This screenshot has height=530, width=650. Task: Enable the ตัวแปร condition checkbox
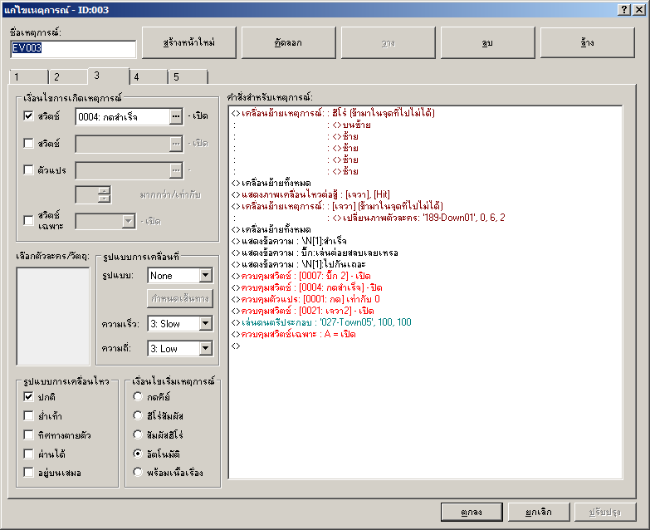[28, 169]
